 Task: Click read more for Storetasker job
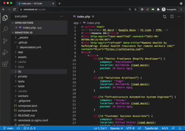click(139, 65)
